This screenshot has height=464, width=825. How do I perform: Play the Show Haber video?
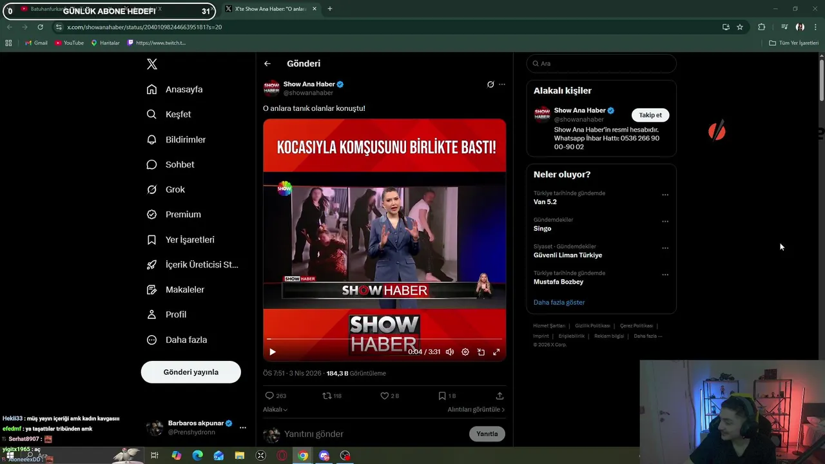point(273,352)
